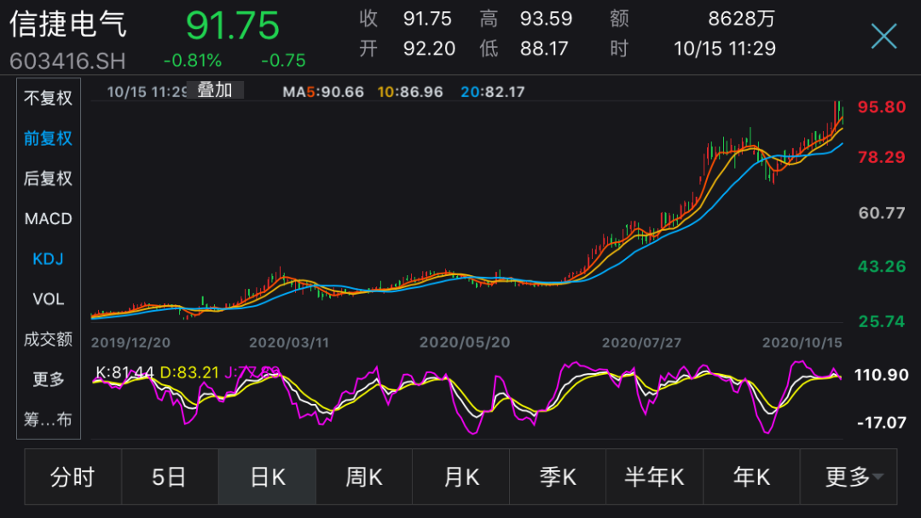Screen dimensions: 921x518
Task: Click K:81.44 KDJ value
Action: tap(125, 372)
